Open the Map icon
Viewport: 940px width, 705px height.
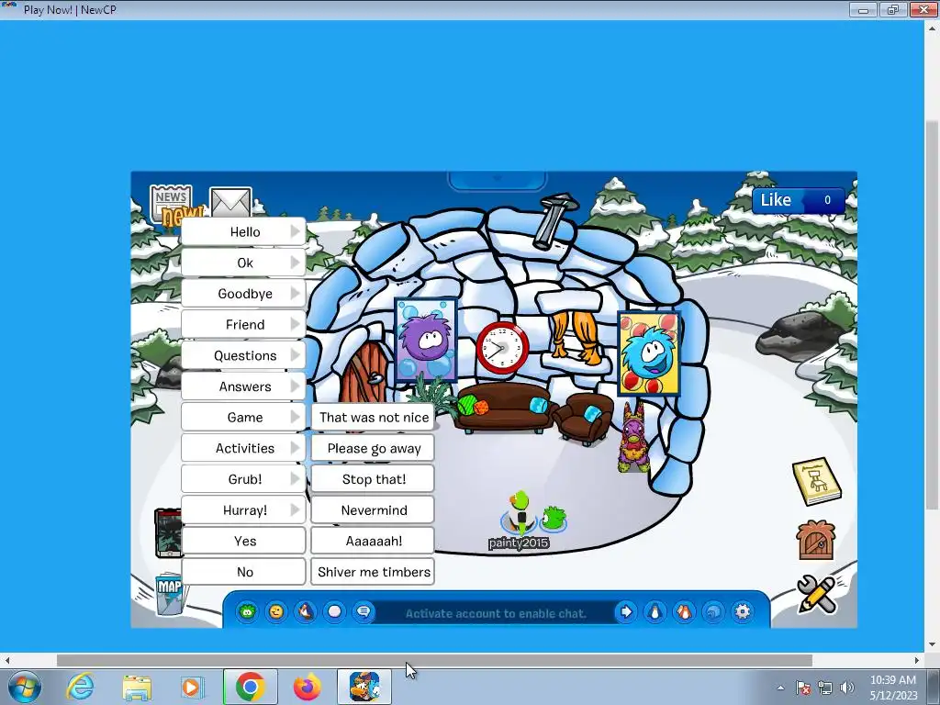click(169, 594)
